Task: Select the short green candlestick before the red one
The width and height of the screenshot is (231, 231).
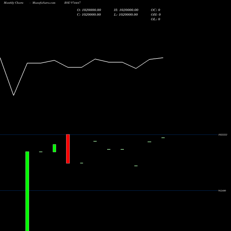Action: [55, 148]
